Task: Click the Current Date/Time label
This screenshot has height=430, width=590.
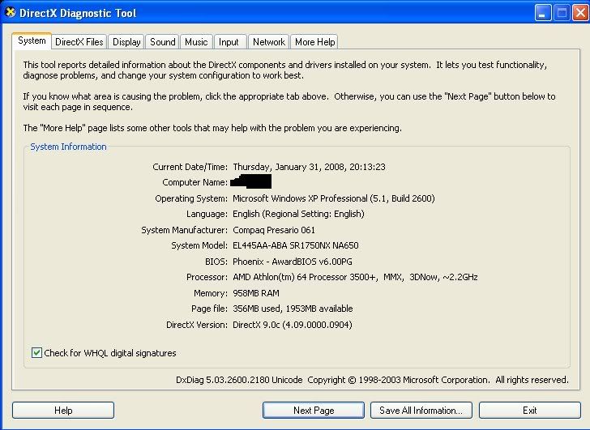Action: [190, 167]
